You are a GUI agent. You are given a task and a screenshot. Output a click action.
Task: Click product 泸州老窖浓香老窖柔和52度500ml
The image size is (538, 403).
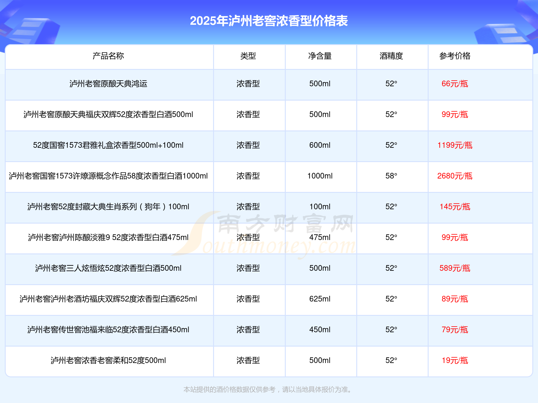(108, 360)
